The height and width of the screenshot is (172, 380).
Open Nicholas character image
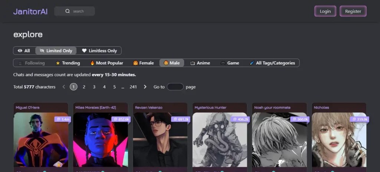point(339,140)
